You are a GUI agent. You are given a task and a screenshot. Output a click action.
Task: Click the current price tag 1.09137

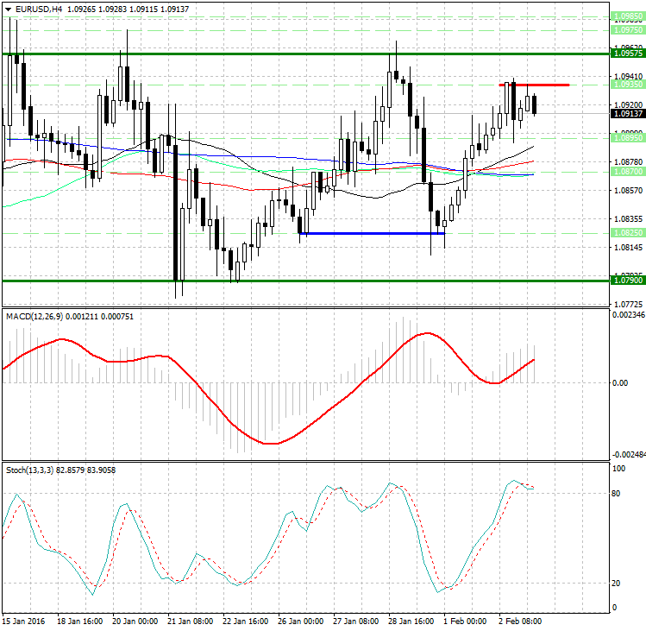[x=626, y=113]
